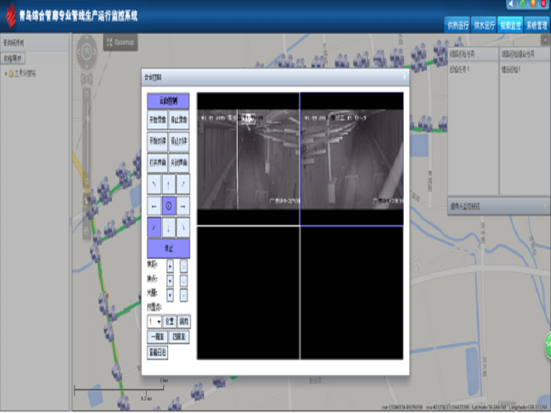Open the Basemap switcher
The height and width of the screenshot is (413, 551).
click(x=121, y=43)
